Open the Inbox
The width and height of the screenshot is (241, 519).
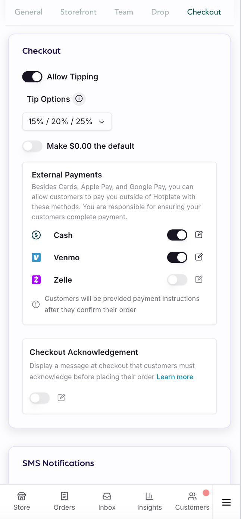click(x=107, y=501)
